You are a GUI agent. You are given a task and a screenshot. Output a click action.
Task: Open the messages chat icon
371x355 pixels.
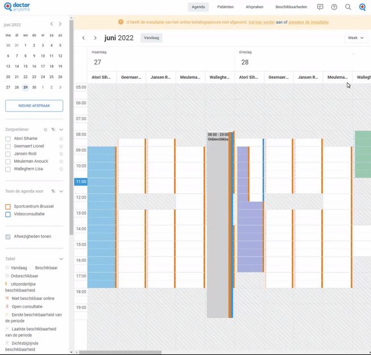pyautogui.click(x=320, y=7)
